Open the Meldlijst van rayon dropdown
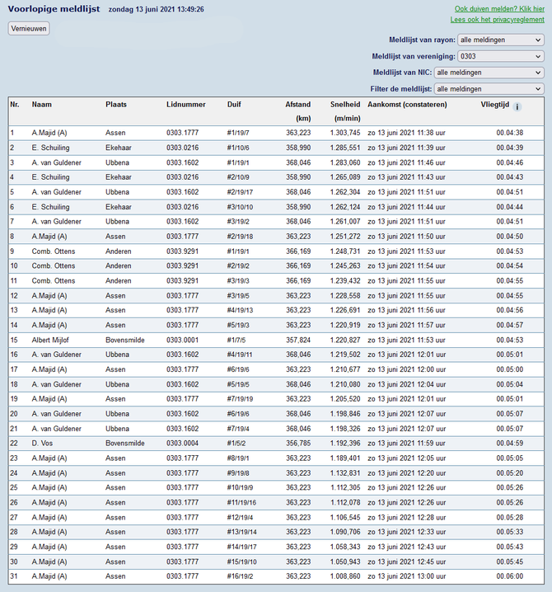Viewport: 552px width, 592px height. click(x=501, y=40)
